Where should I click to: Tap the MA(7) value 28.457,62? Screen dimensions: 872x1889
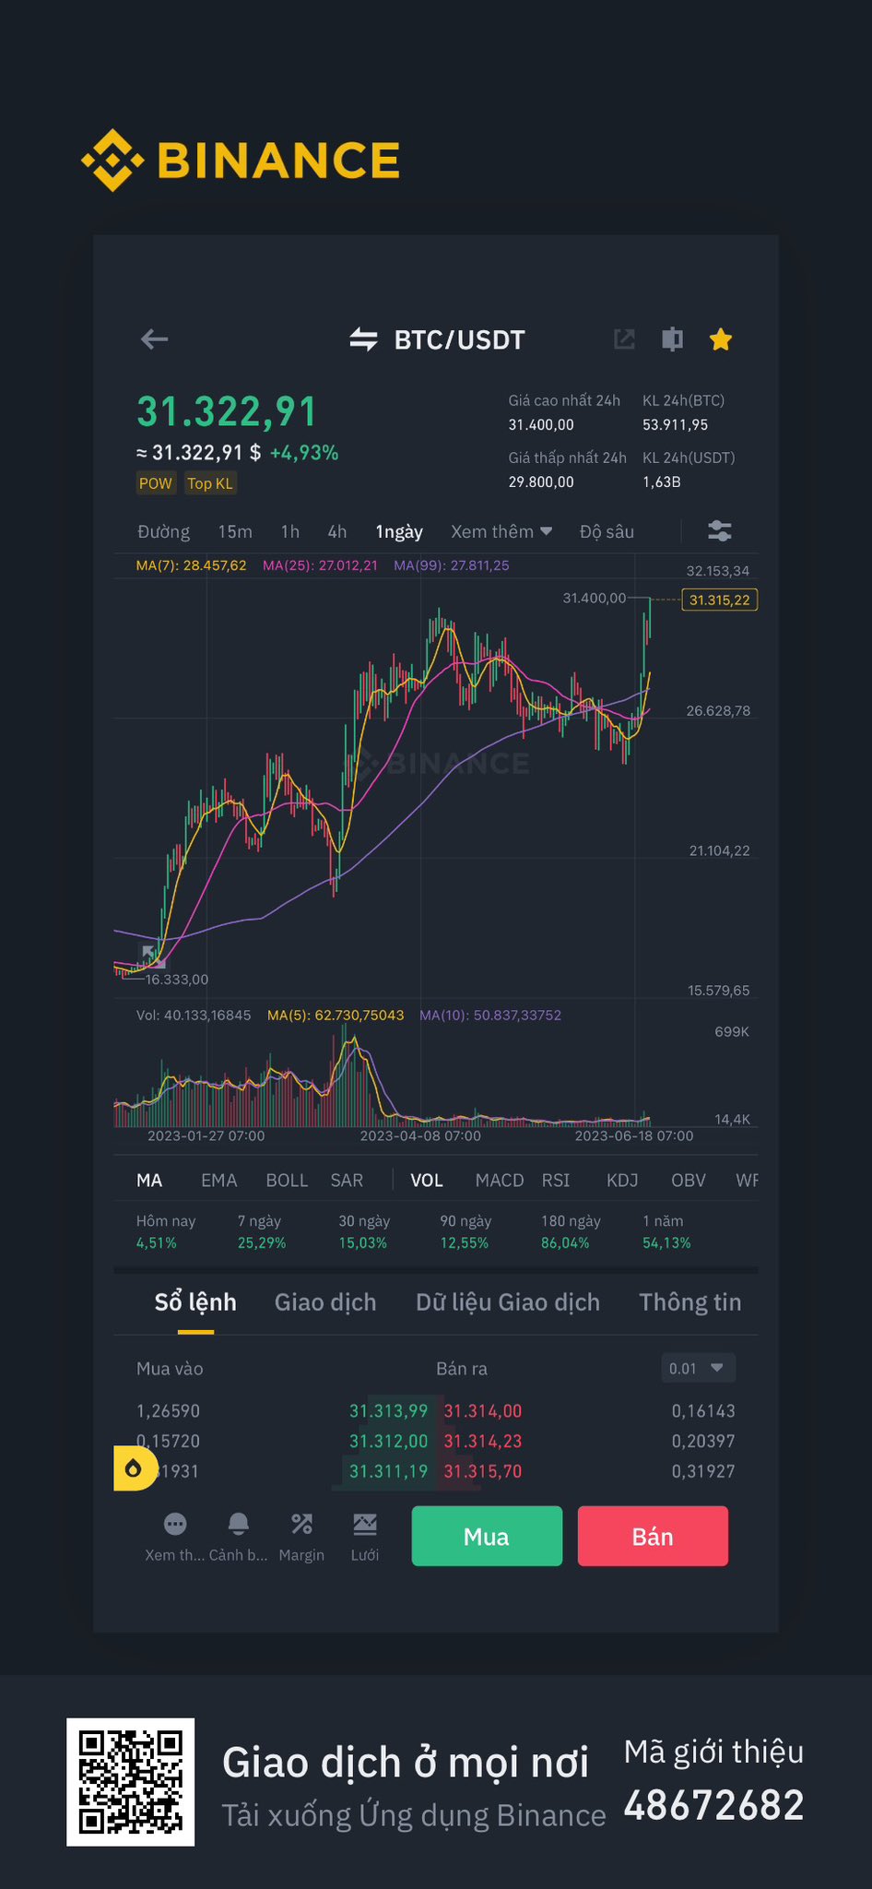point(191,565)
